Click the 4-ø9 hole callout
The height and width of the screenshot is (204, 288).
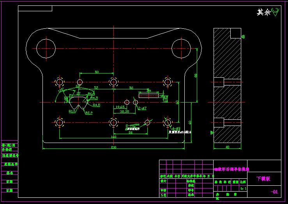coord(176,129)
